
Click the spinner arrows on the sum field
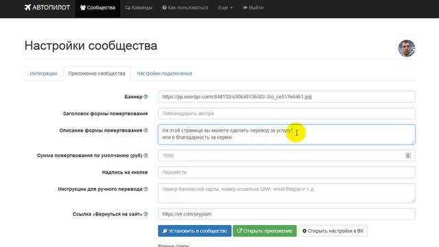point(408,156)
